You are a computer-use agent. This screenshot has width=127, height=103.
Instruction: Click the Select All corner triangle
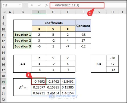(x=4, y=12)
